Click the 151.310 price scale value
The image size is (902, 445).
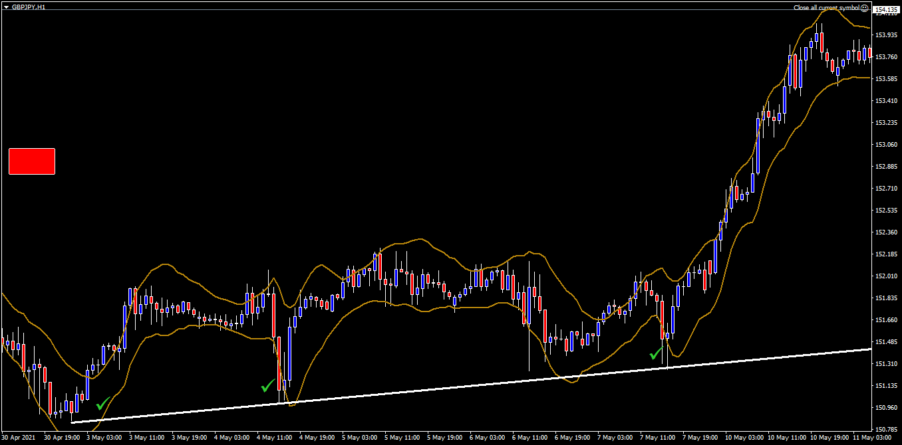[887, 363]
